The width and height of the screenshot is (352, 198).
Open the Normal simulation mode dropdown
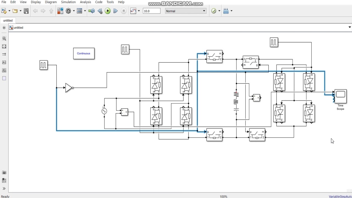pos(186,11)
